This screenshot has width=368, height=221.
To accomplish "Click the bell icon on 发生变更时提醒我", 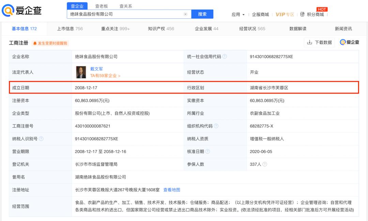I will (x=34, y=43).
